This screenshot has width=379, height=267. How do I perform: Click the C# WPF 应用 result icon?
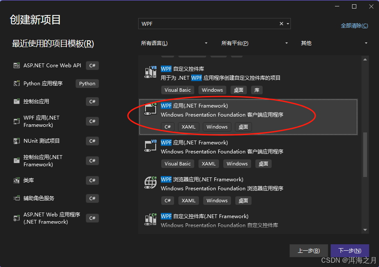(150, 109)
